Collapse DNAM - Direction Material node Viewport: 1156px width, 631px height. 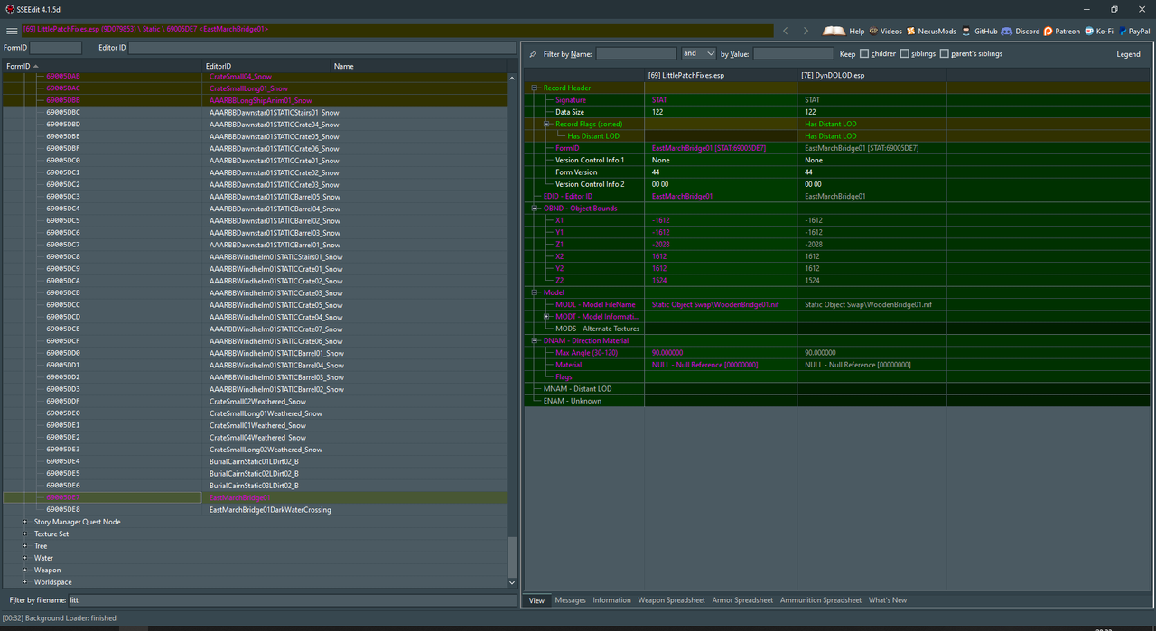(x=536, y=341)
